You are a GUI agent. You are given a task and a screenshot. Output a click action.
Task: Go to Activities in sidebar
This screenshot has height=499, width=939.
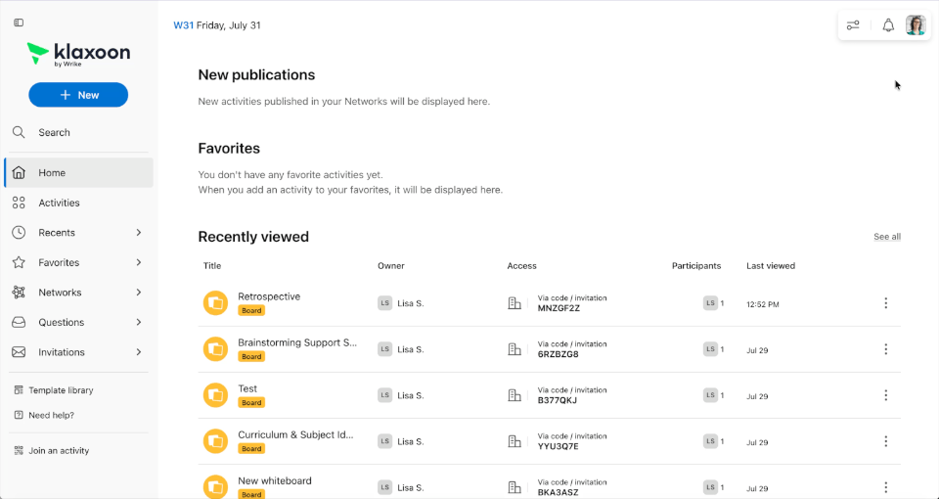point(78,203)
